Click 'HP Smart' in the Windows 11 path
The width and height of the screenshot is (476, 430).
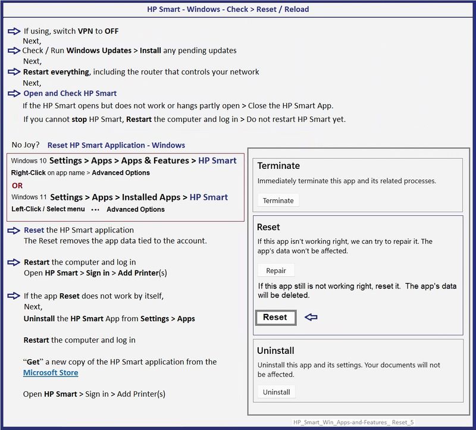pos(209,197)
